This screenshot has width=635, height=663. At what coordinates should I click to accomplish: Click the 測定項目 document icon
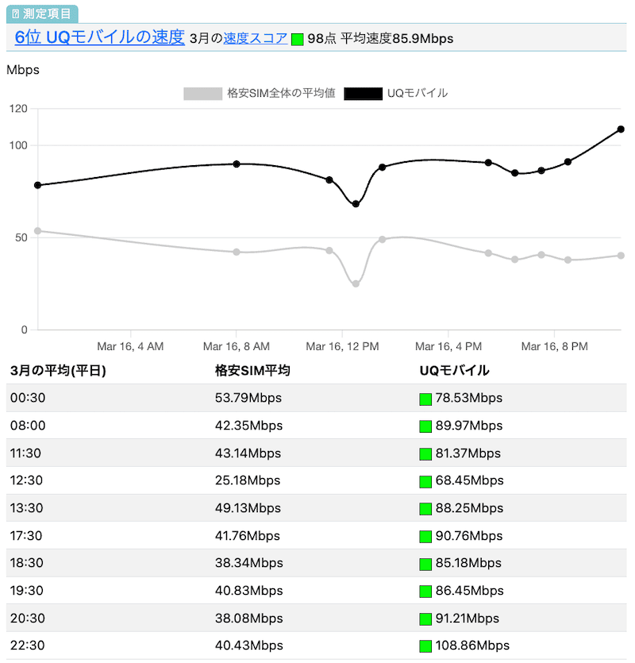[x=15, y=13]
